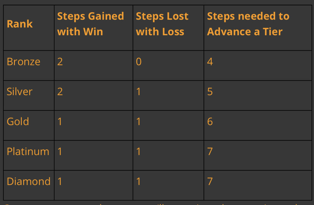Select Bronze's steps gained with win value
This screenshot has height=205, width=314.
[x=60, y=61]
